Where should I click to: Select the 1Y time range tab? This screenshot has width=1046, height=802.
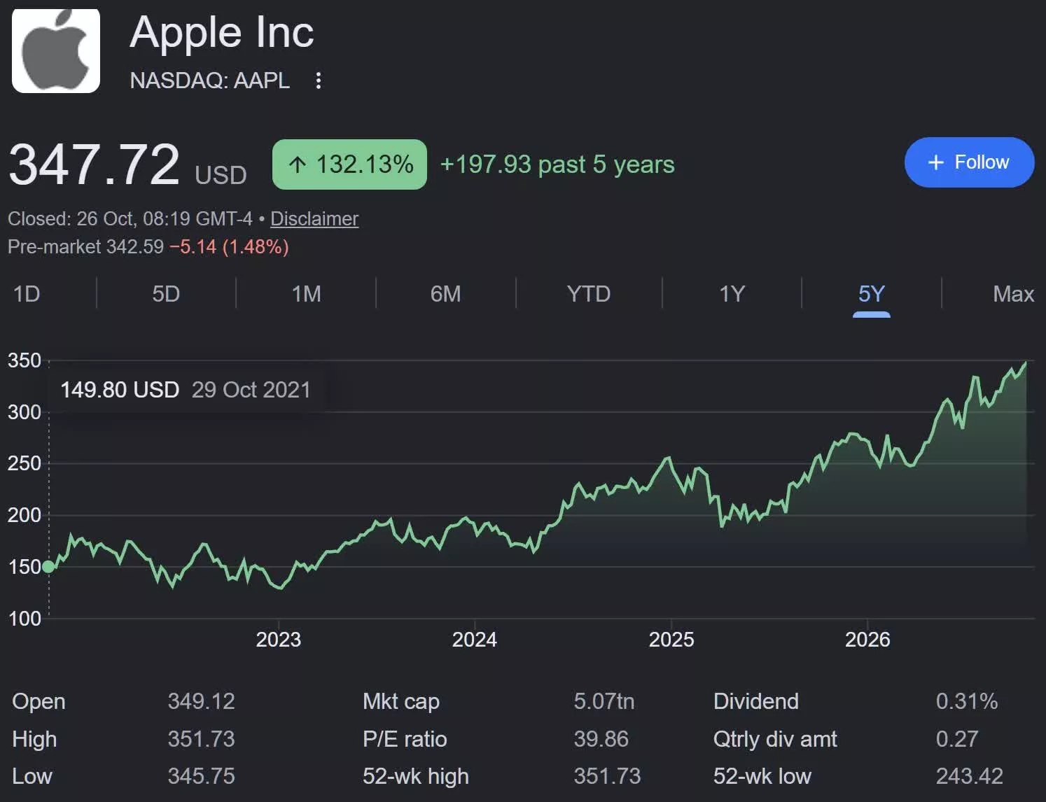pos(732,293)
